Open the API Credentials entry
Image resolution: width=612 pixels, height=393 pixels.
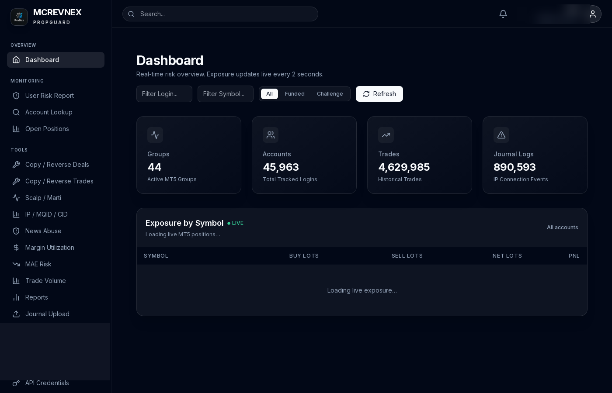click(47, 383)
